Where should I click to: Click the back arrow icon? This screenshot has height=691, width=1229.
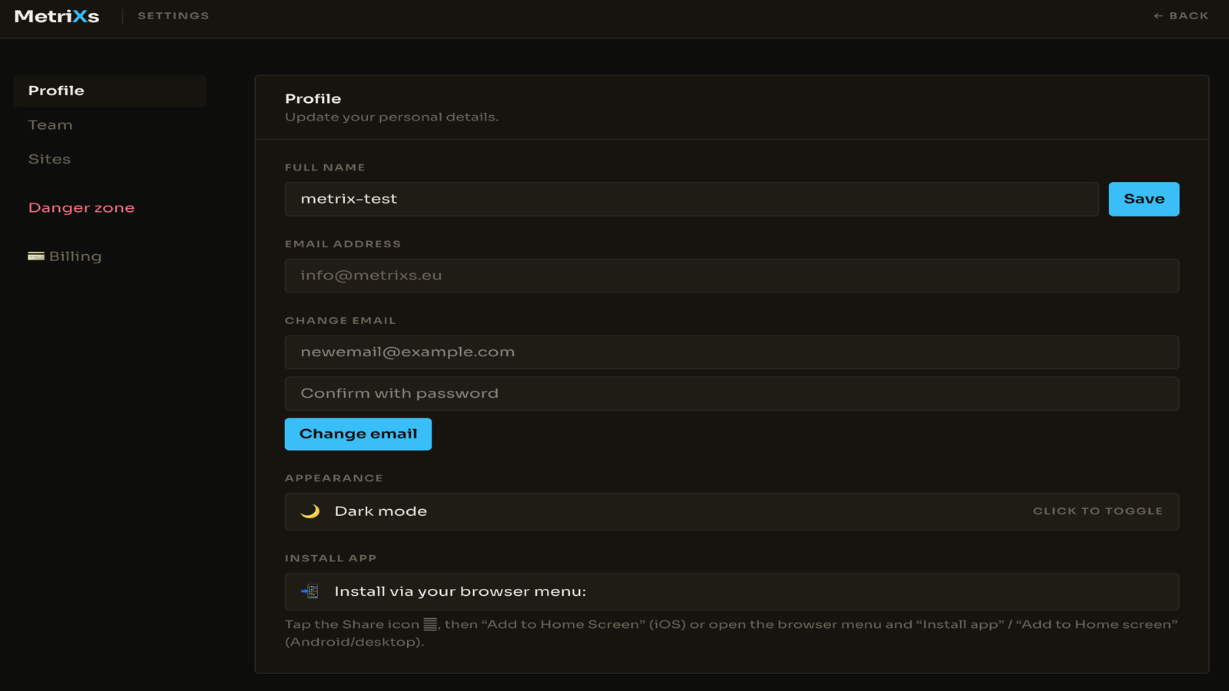(1158, 16)
